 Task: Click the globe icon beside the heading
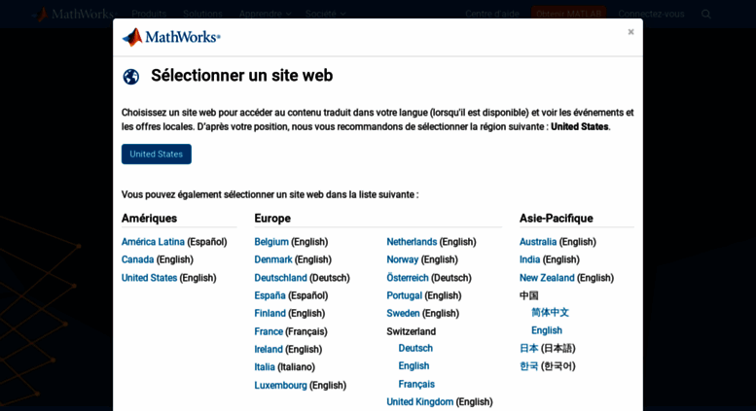coord(130,77)
